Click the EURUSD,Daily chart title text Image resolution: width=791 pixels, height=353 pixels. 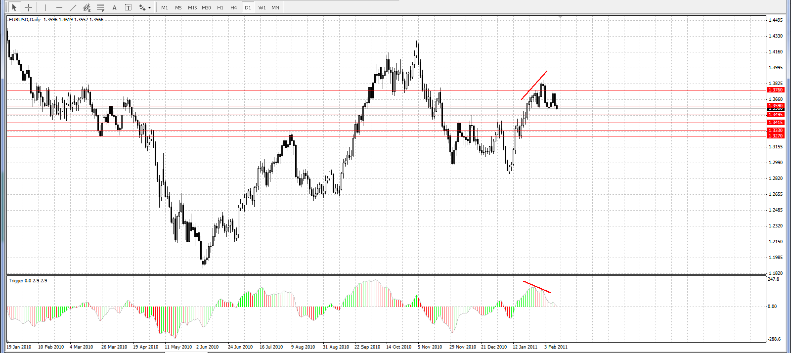[x=25, y=20]
